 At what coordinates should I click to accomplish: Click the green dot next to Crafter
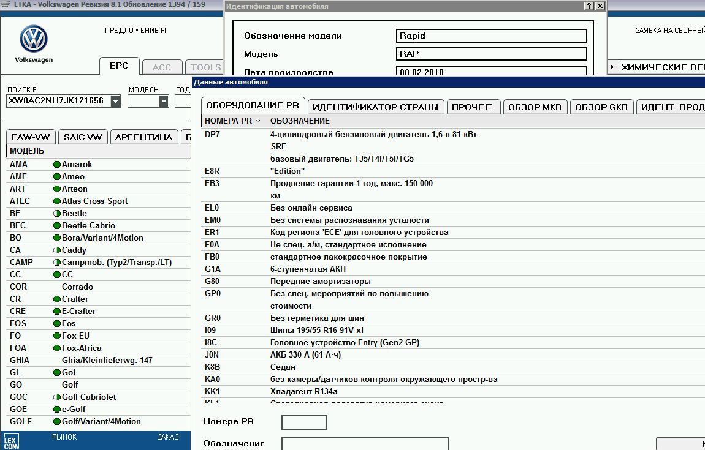tap(57, 299)
